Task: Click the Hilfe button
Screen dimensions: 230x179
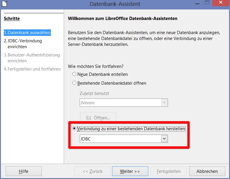Action: click(24, 171)
